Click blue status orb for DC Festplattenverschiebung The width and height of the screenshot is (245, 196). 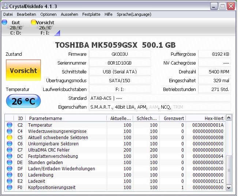pyautogui.click(x=10, y=156)
